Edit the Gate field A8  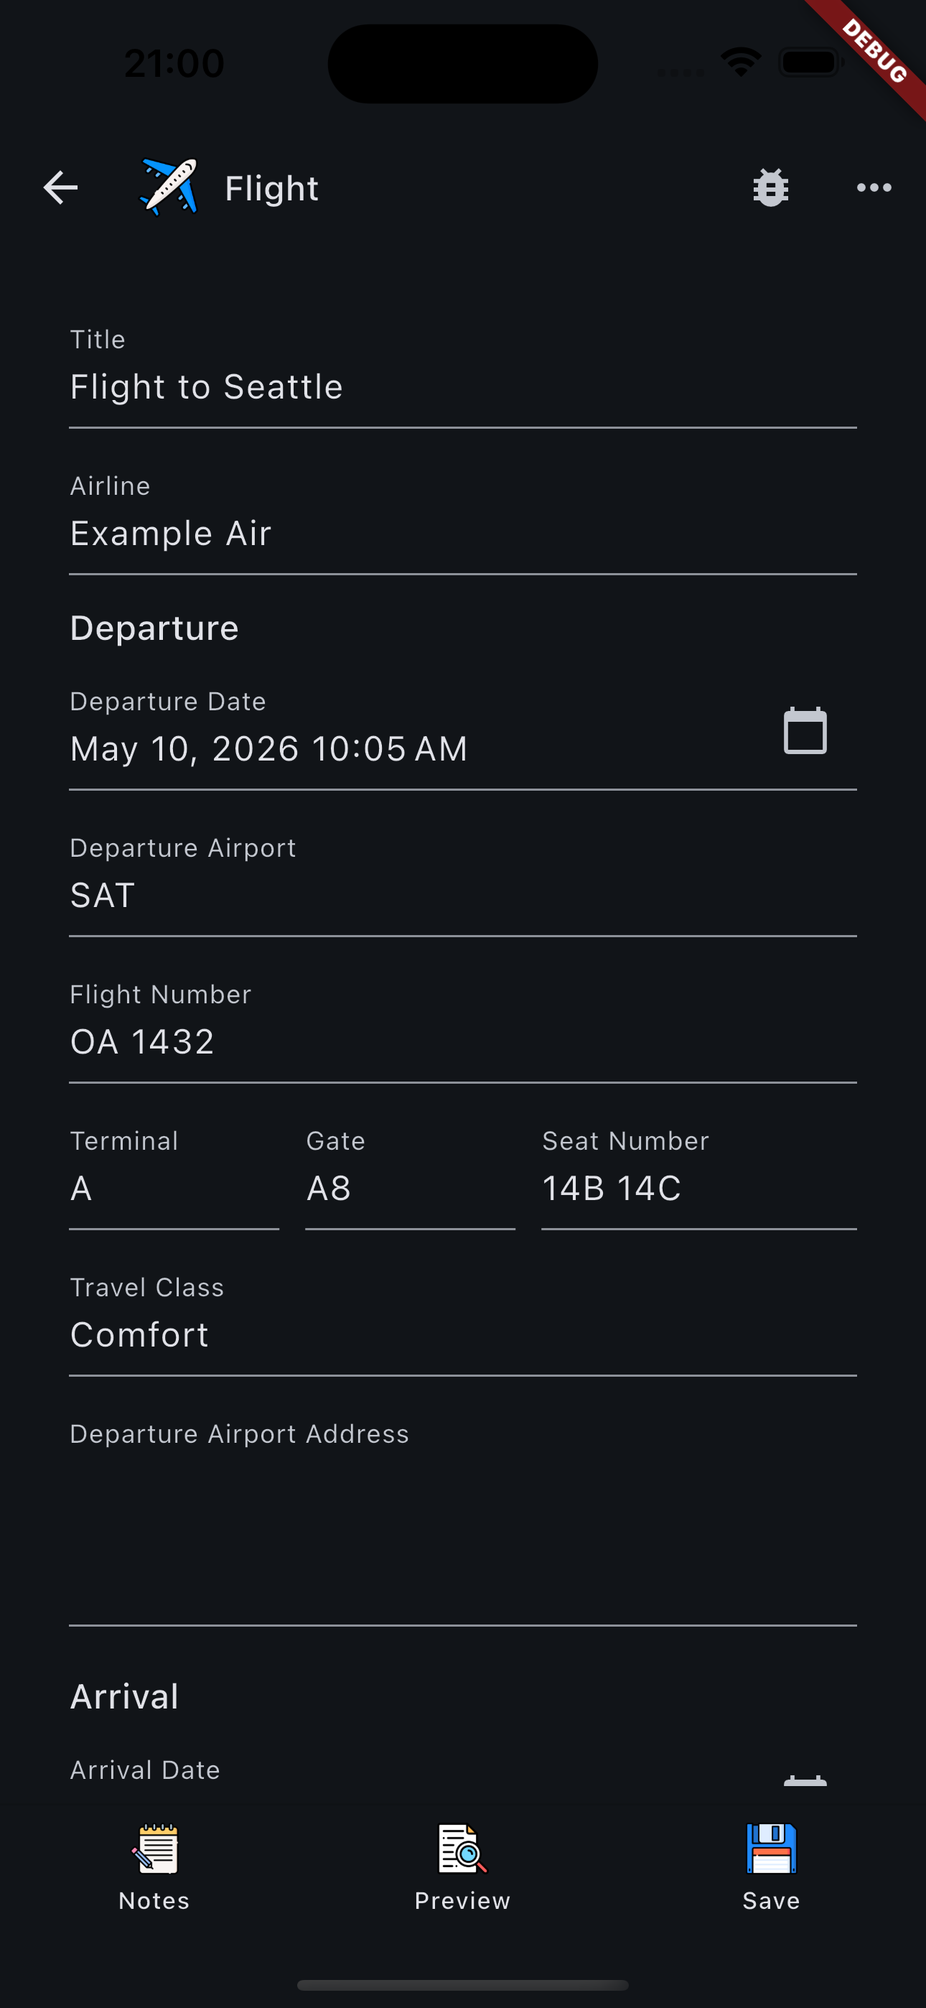point(411,1176)
